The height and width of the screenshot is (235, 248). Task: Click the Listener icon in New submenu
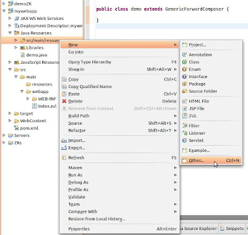185,133
